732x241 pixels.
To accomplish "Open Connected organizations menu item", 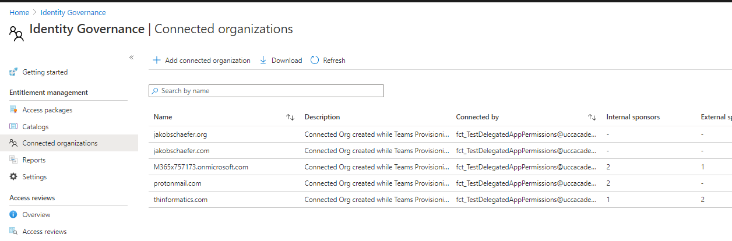I will click(59, 143).
